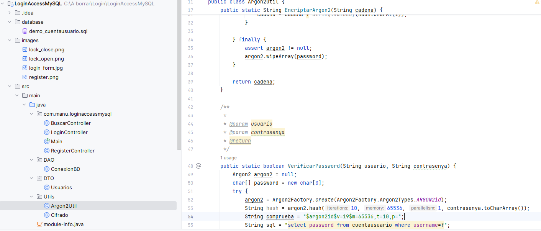
Task: Click the Utils package icon
Action: click(39, 197)
